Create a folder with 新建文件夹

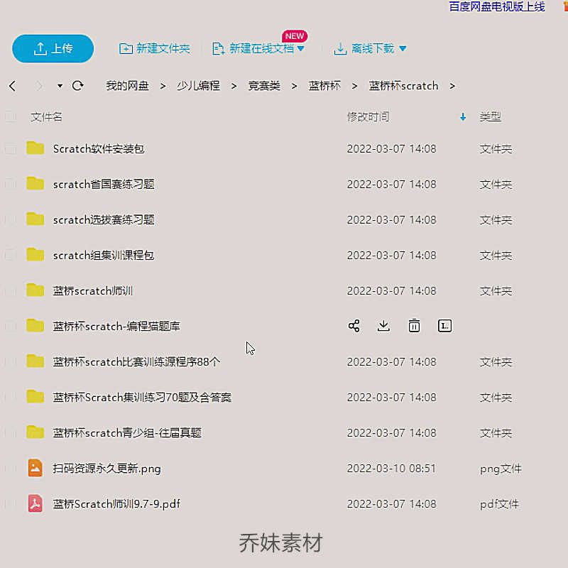[155, 48]
